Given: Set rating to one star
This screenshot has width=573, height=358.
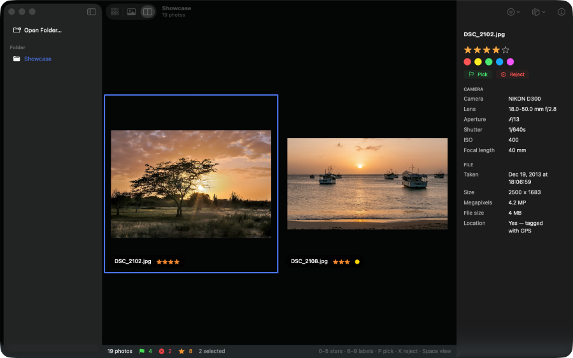Looking at the screenshot, I should [468, 50].
